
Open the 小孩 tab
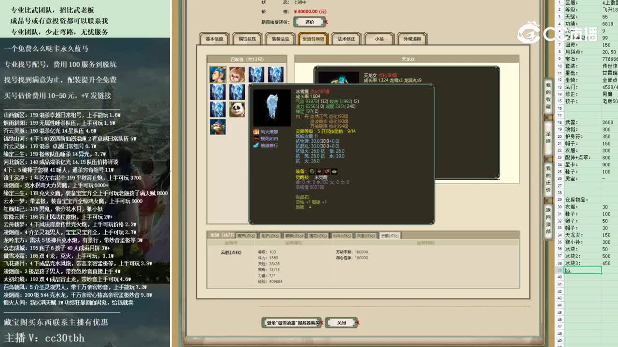pyautogui.click(x=379, y=39)
